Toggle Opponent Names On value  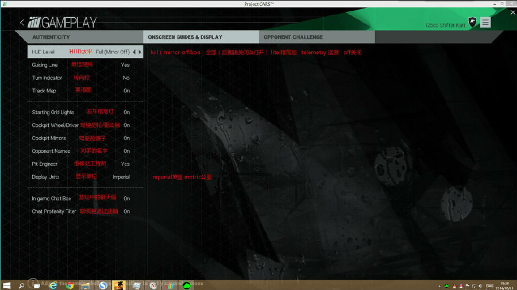126,151
